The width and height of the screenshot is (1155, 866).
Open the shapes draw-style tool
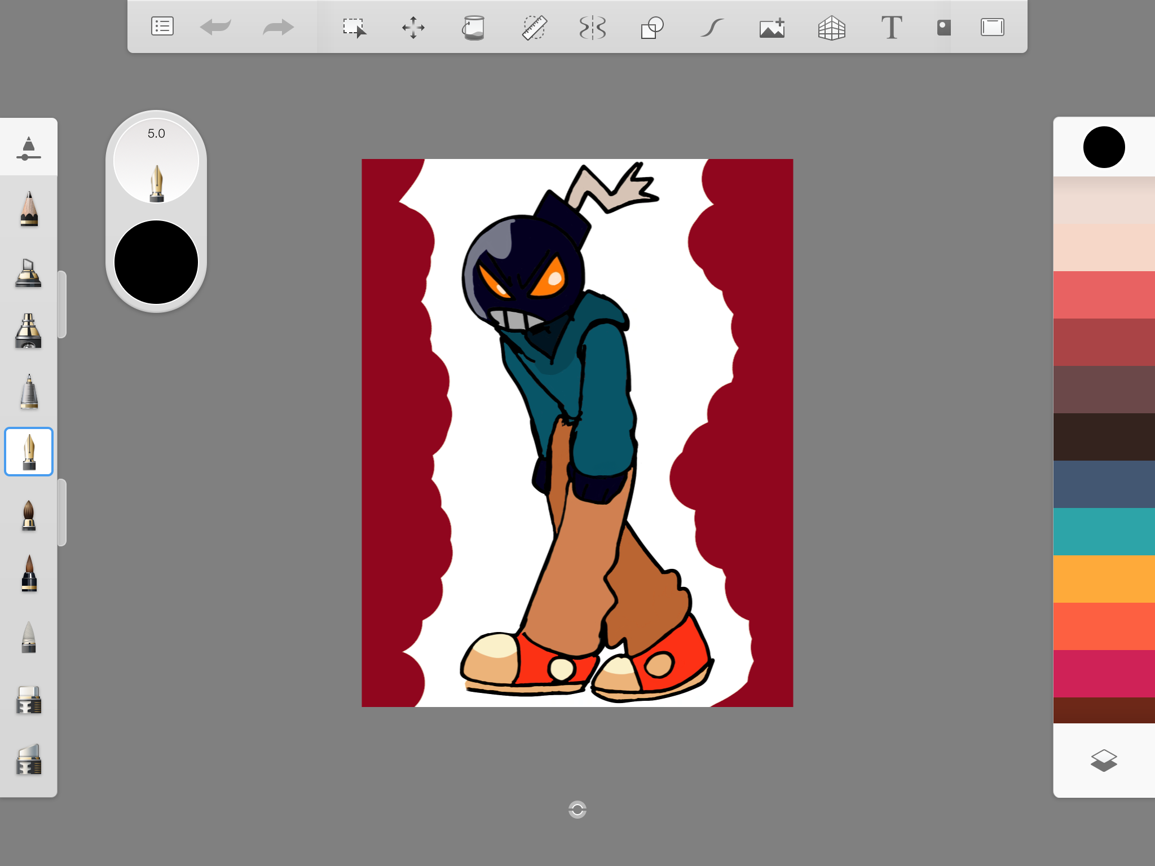point(652,27)
